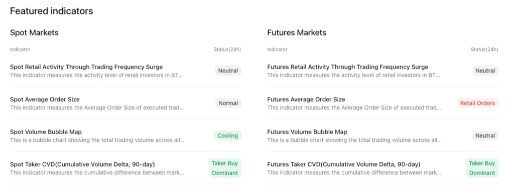Click Taker Buy Dominant badge in Futures Markets
514x194 pixels.
482,168
